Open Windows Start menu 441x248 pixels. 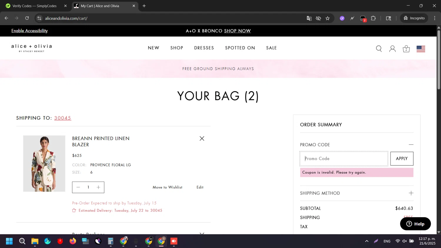click(x=9, y=241)
